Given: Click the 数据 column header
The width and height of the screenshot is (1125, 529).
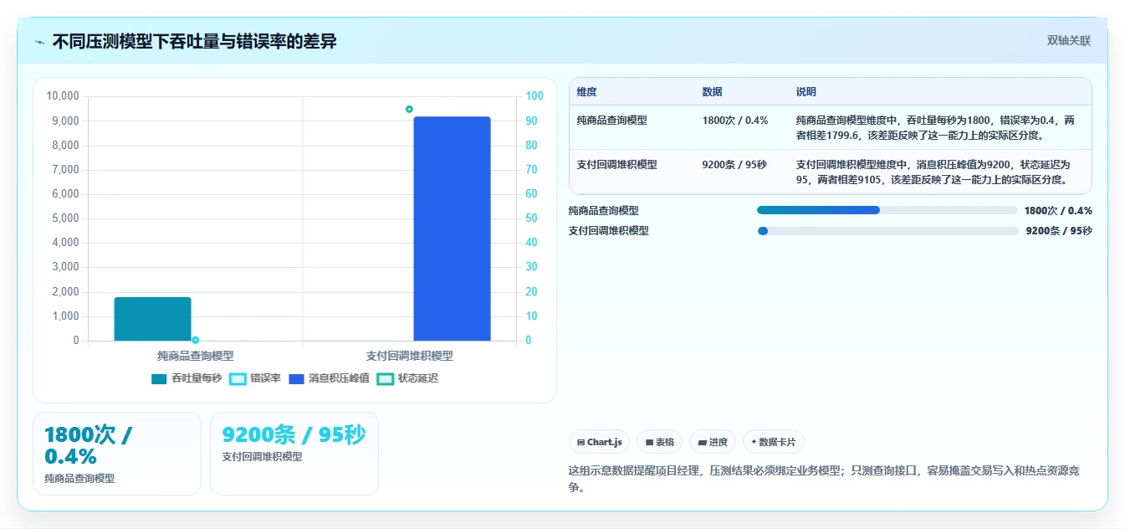Looking at the screenshot, I should (713, 92).
